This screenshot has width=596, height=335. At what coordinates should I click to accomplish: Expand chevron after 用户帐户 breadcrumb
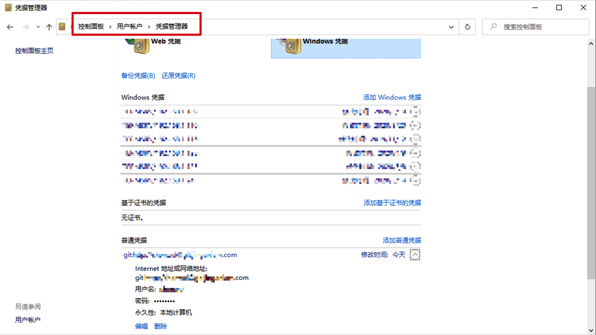pyautogui.click(x=149, y=27)
